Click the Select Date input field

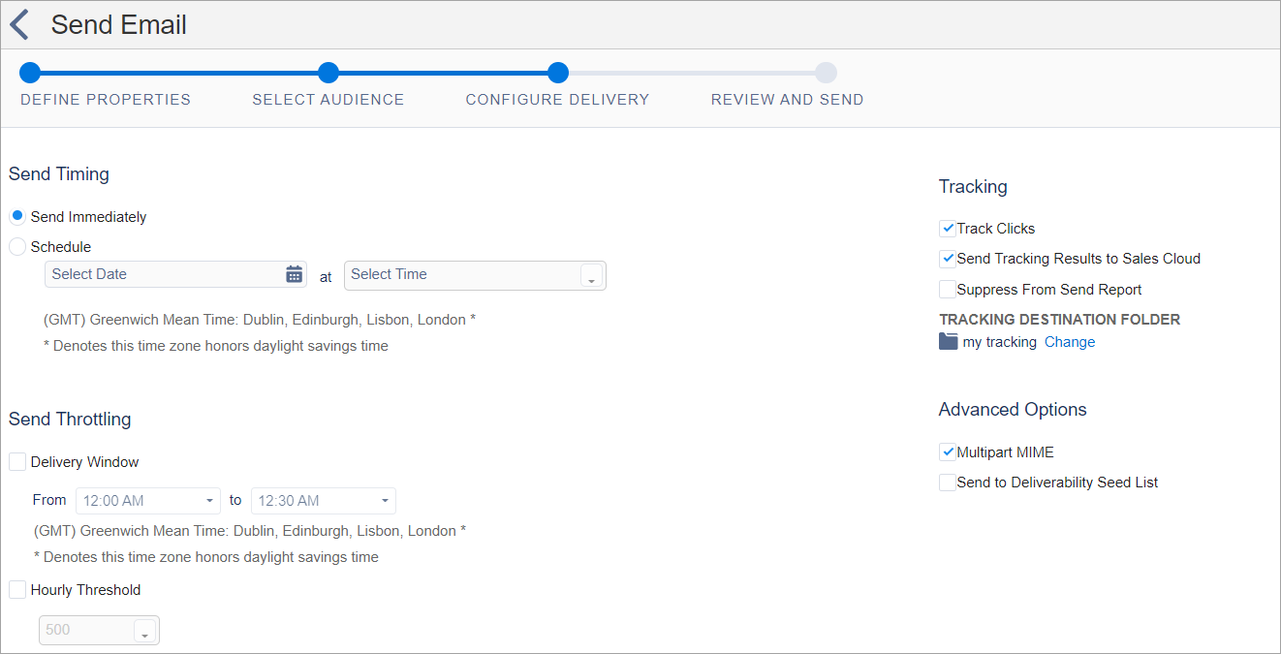[175, 274]
